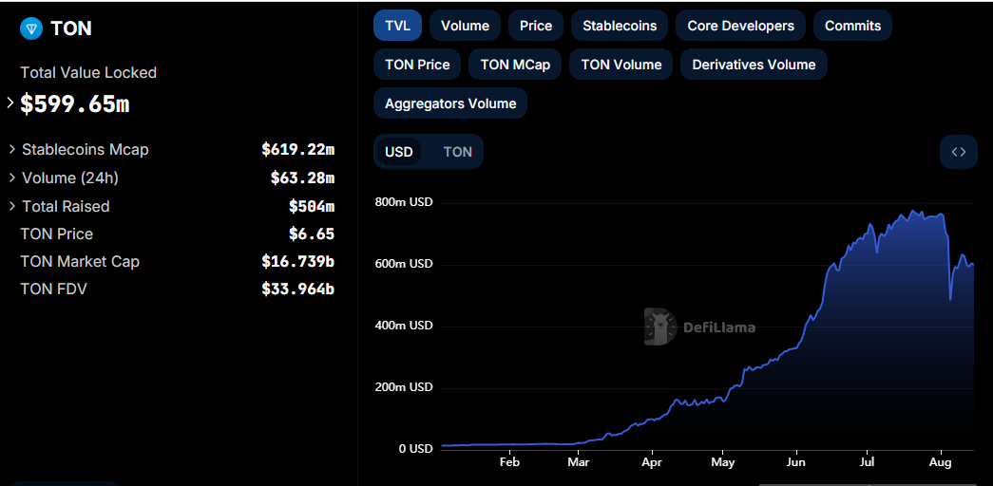The image size is (993, 486).
Task: Toggle the TVL chart series
Action: pyautogui.click(x=398, y=26)
